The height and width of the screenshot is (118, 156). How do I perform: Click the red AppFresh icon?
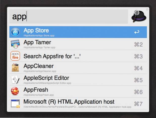(15, 91)
